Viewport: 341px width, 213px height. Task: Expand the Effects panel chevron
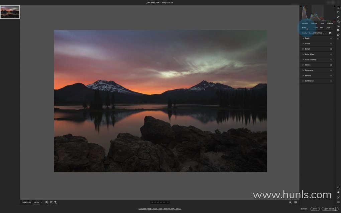pyautogui.click(x=303, y=75)
